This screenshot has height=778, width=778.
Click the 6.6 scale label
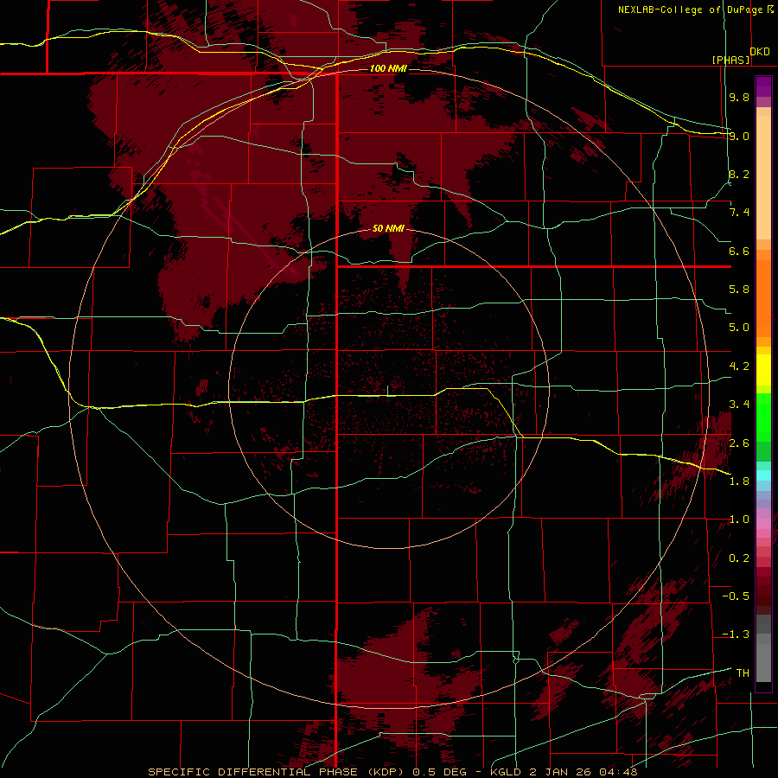click(x=739, y=251)
